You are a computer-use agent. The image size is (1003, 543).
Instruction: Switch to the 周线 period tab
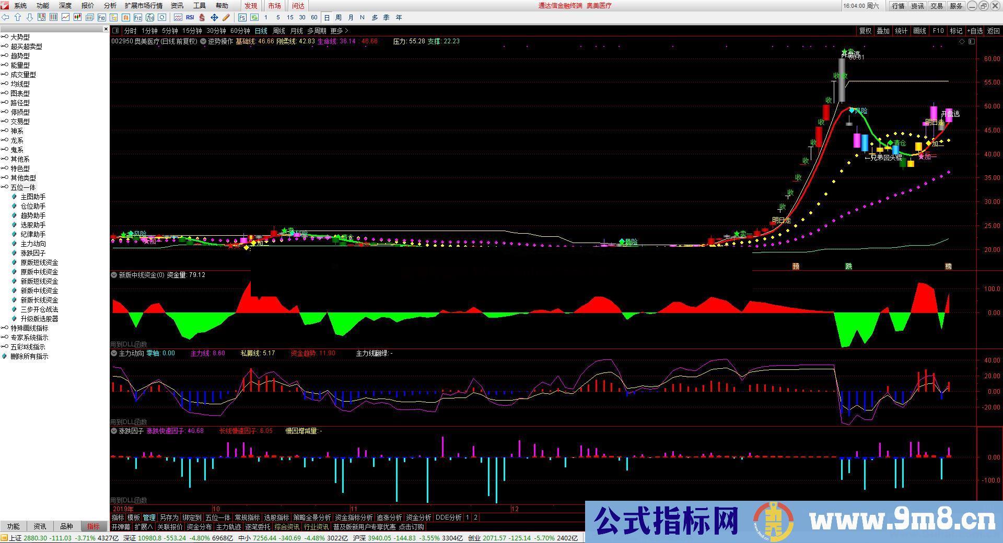click(x=279, y=31)
